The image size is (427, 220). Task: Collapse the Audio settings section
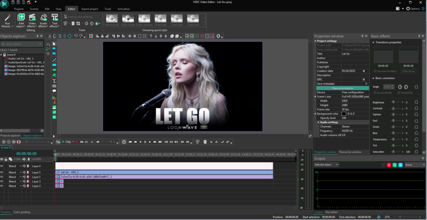(x=318, y=122)
